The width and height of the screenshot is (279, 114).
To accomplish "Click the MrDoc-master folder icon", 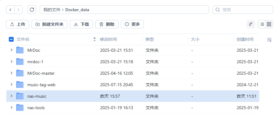I will pos(20,73).
